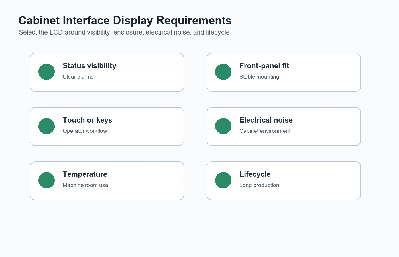The image size is (399, 257).
Task: Click the green circle beside Lifecycle
Action: (x=223, y=180)
